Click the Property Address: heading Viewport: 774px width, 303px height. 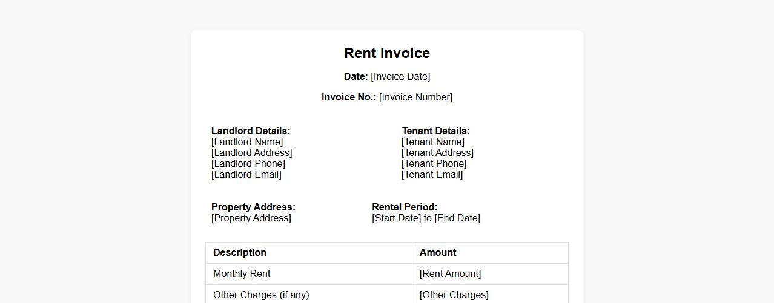(x=253, y=207)
